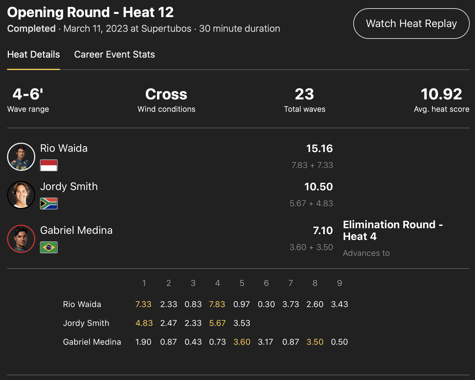This screenshot has height=380, width=475.
Task: Select the Heat Details tab
Action: 34,54
